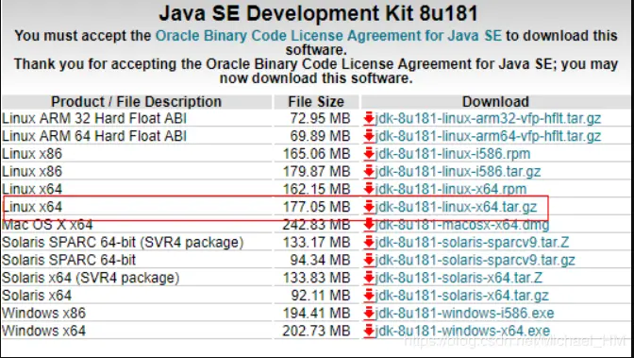
Task: Click red download arrow beside jdk-8u181-solaris-x64.tar.Z
Action: coord(369,278)
